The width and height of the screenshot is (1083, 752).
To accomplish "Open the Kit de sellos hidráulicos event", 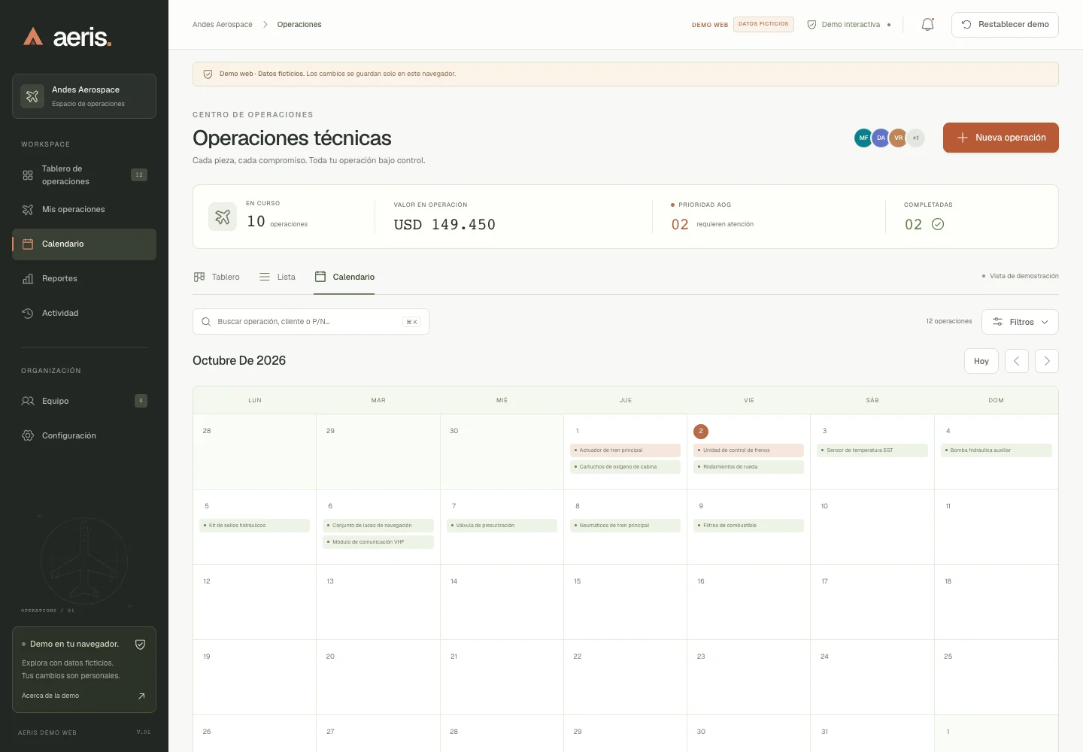I will (x=254, y=526).
